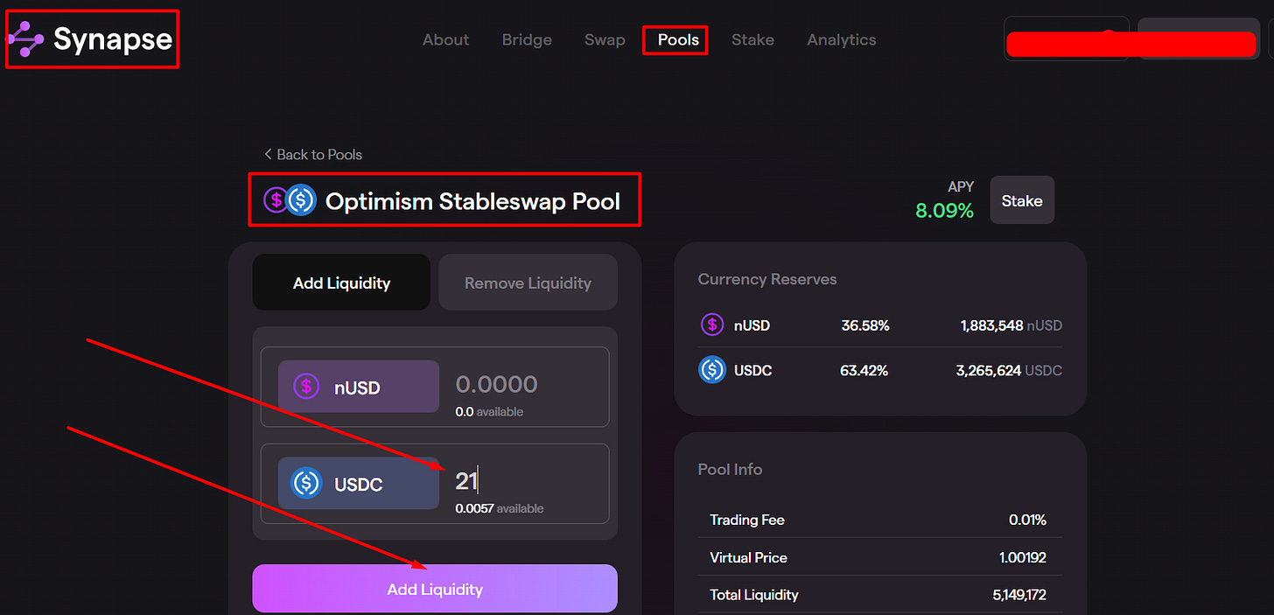Select the Add Liquidity tab
This screenshot has width=1274, height=615.
pos(340,282)
